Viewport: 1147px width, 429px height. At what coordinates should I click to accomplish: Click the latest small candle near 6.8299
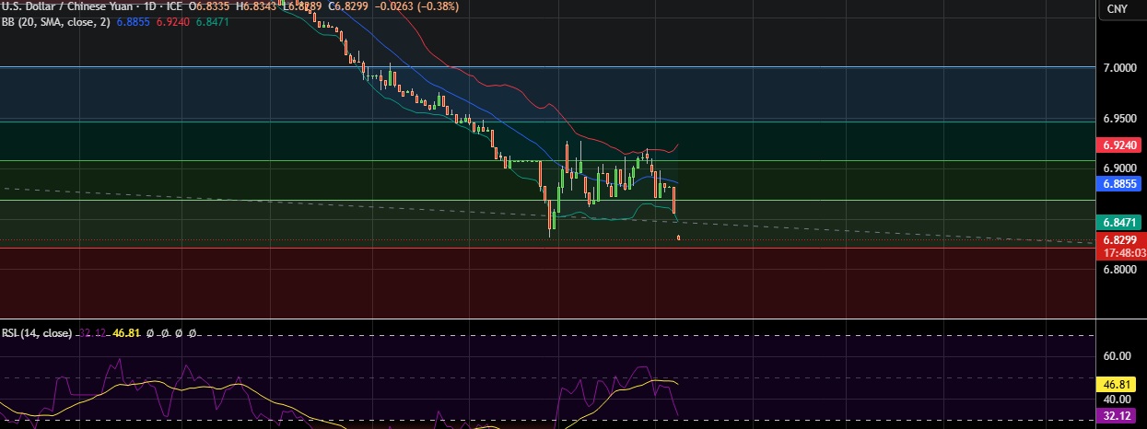679,238
